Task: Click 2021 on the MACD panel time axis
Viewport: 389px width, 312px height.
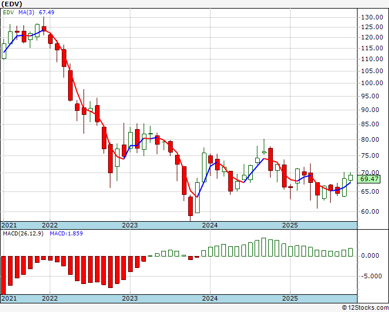Action: tap(9, 298)
